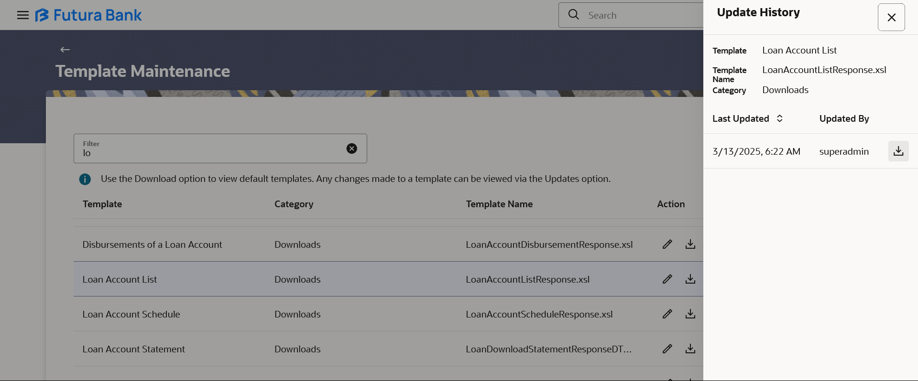Click 'LoanAccountListResponse.xsl' in the table
918x381 pixels.
click(x=528, y=279)
